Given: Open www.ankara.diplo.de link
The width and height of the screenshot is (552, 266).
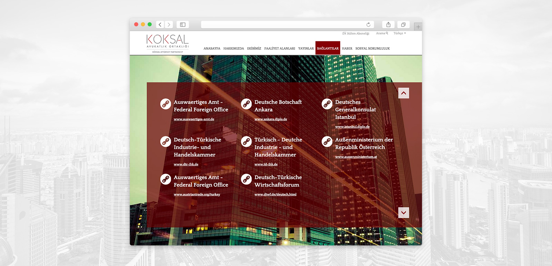Looking at the screenshot, I should click(271, 119).
